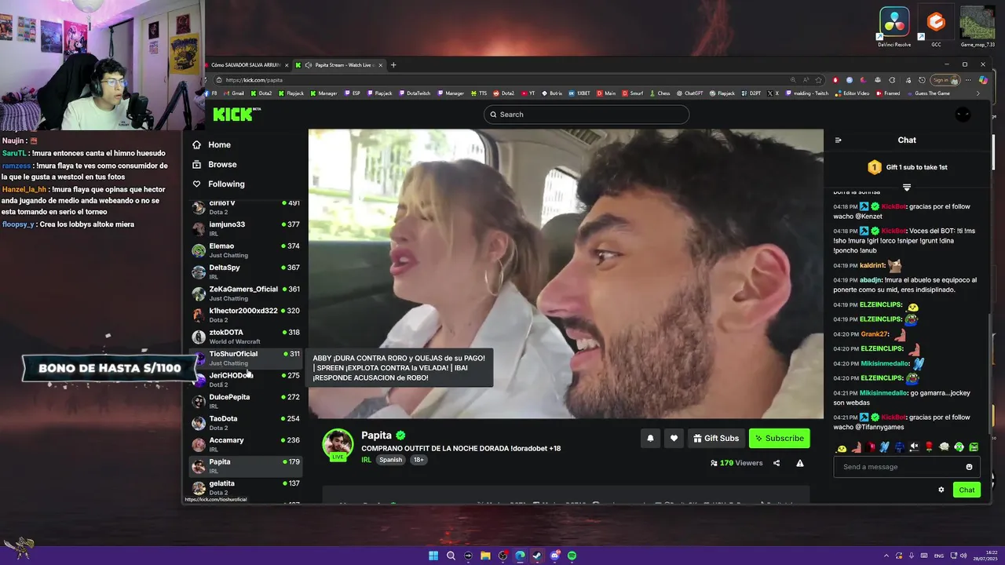Click the IRL category link
Viewport: 1005px width, 565px height.
[x=366, y=460]
